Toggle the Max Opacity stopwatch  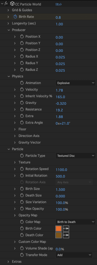22,209
